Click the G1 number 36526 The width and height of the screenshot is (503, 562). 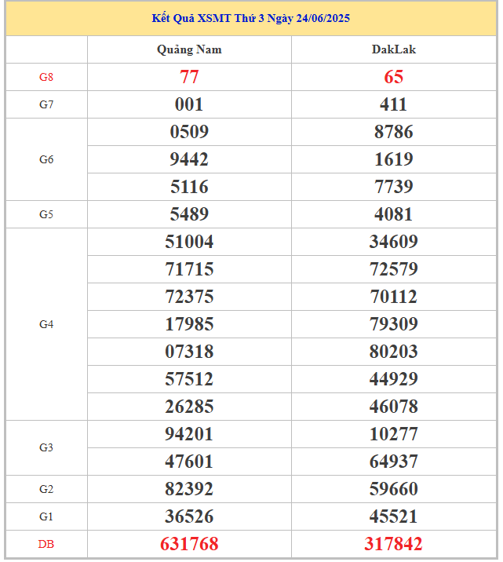[189, 516]
